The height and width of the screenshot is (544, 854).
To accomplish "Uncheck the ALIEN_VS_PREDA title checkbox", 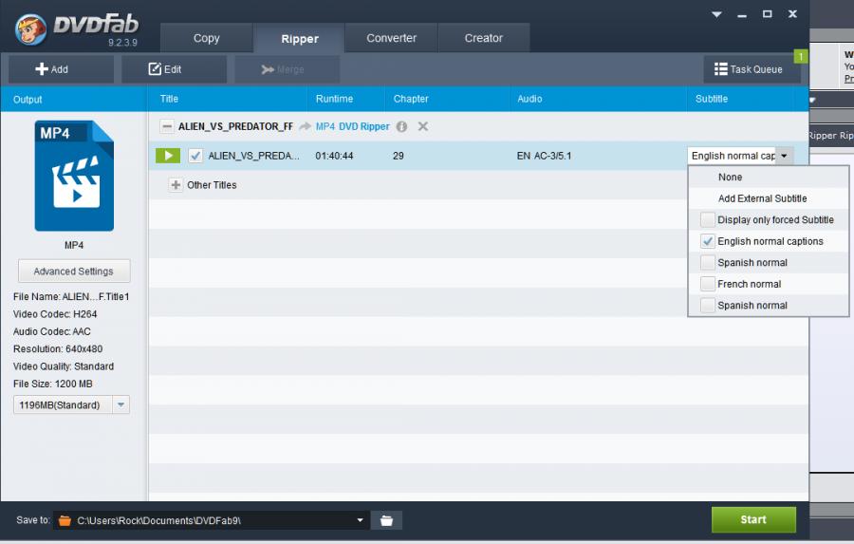I will pyautogui.click(x=195, y=156).
